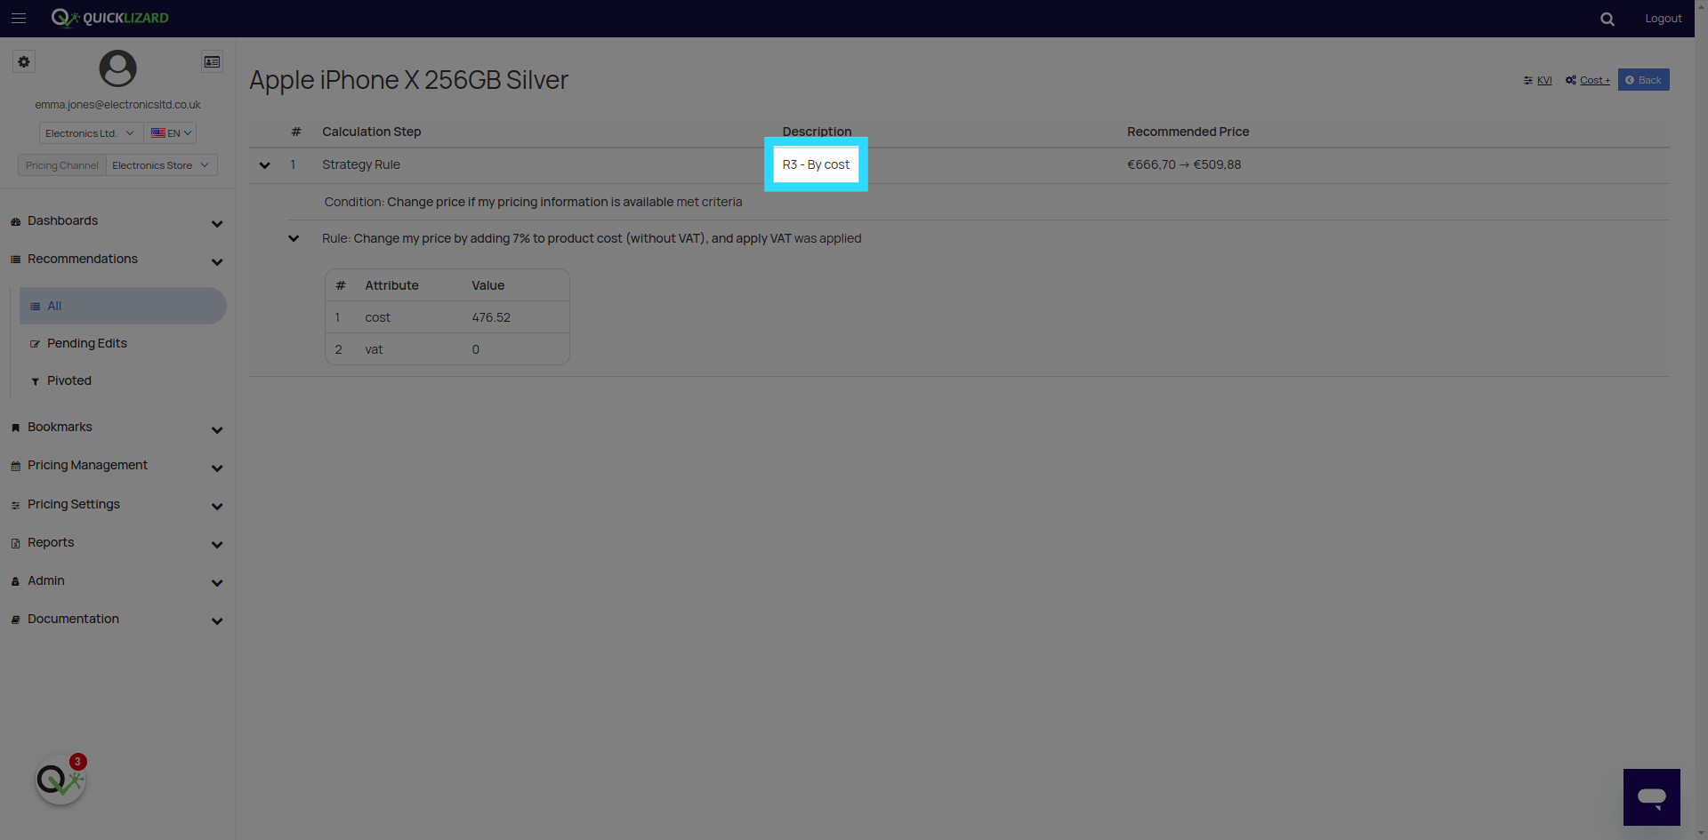Viewport: 1708px width, 840px height.
Task: Collapse the Rule details chevron
Action: (294, 238)
